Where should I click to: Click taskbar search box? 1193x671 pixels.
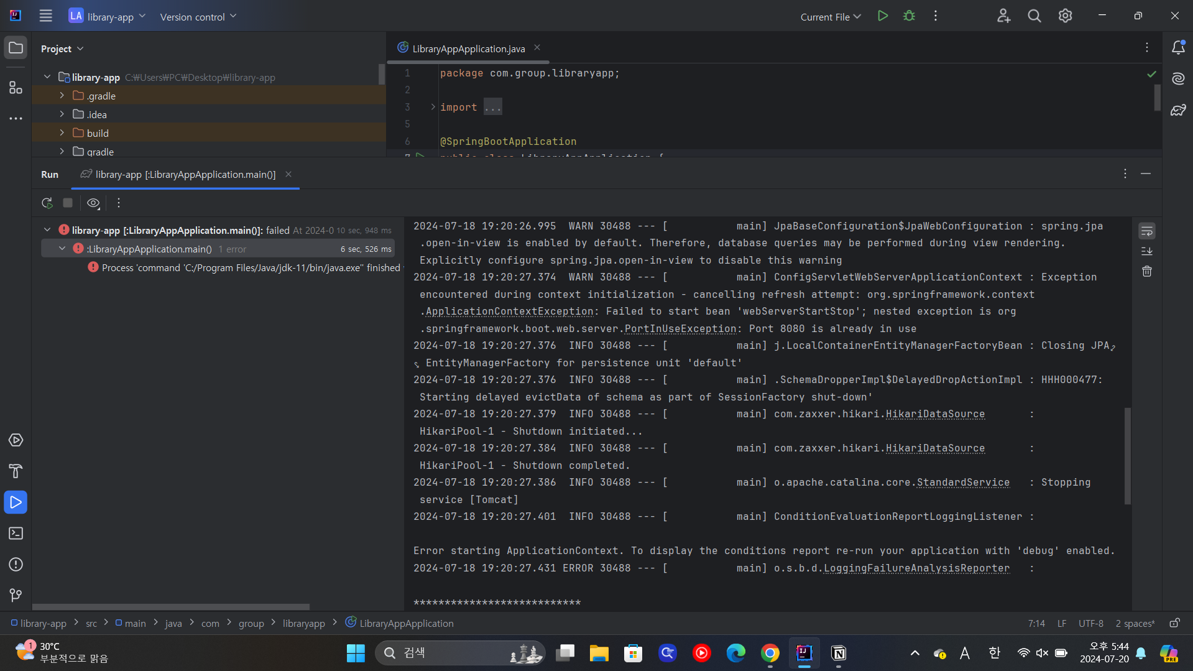[461, 653]
